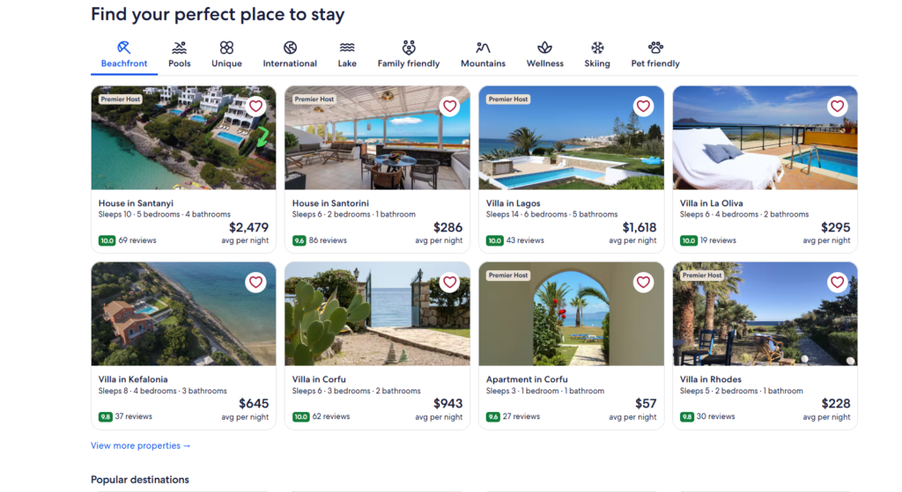Favorite the House in Santanyi listing
902x492 pixels.
point(255,106)
